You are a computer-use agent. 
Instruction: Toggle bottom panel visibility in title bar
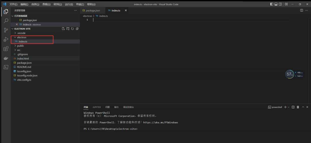276,4
